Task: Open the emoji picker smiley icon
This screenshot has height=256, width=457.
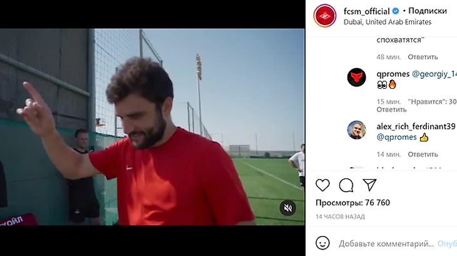Action: coord(322,243)
